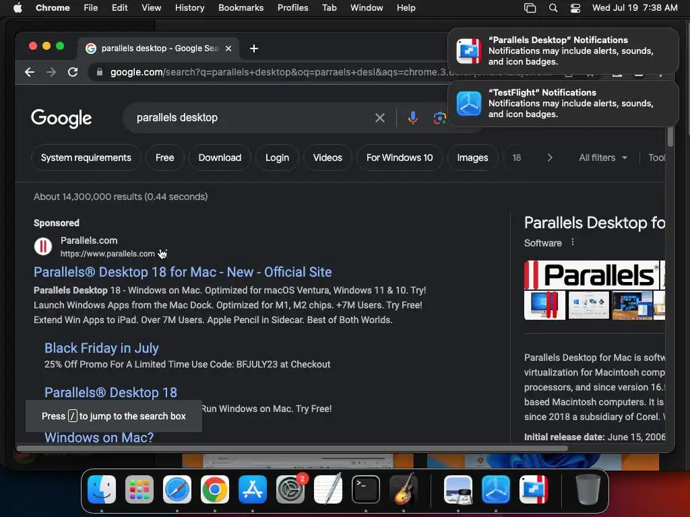
Task: Open GarageBand from the Dock
Action: 404,489
